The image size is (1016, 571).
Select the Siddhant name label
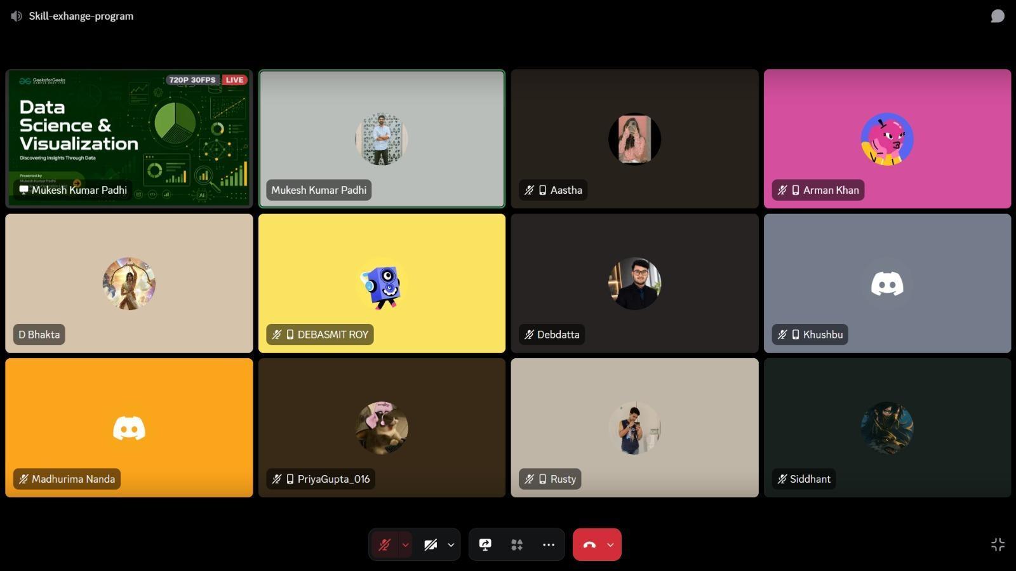[804, 479]
